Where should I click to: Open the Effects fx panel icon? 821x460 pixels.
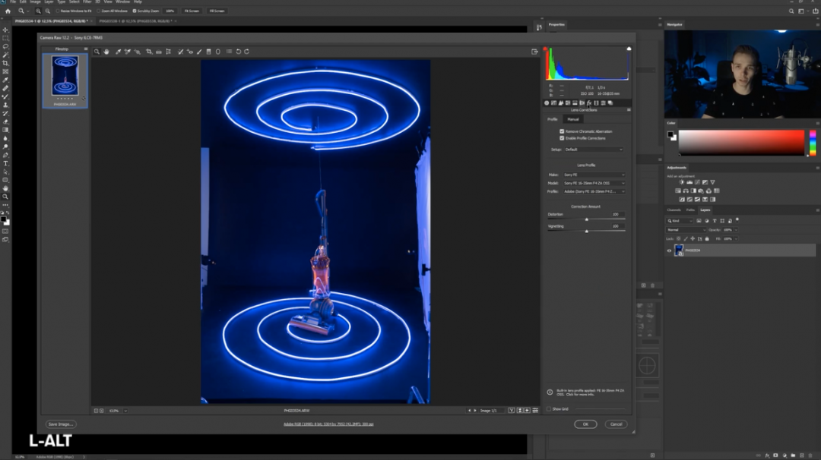[x=589, y=103]
